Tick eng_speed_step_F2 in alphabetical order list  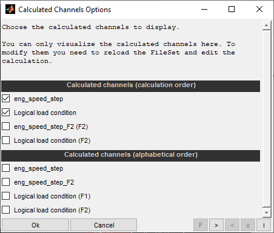(6, 182)
